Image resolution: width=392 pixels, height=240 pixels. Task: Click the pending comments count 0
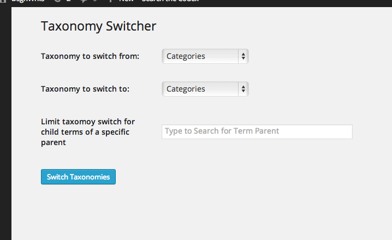click(x=95, y=1)
